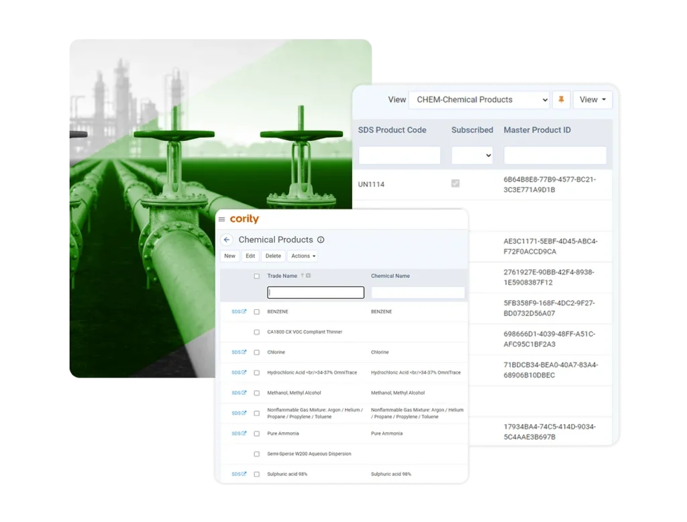Open the CHEM-Chemical Products view dropdown
The width and height of the screenshot is (687, 522).
[478, 99]
